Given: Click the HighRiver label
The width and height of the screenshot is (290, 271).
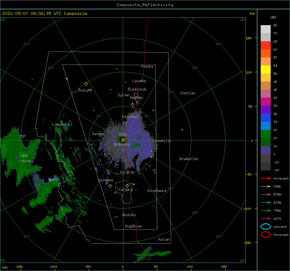Looking at the screenshot, I should 134,226.
